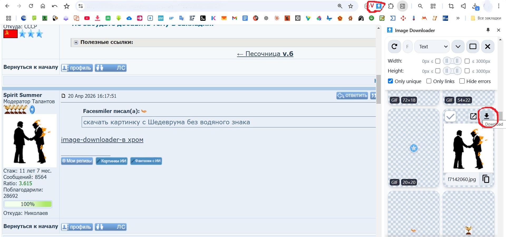Expand the Полезные ссылки section
Viewport: 506px width, 237px height.
[76, 42]
